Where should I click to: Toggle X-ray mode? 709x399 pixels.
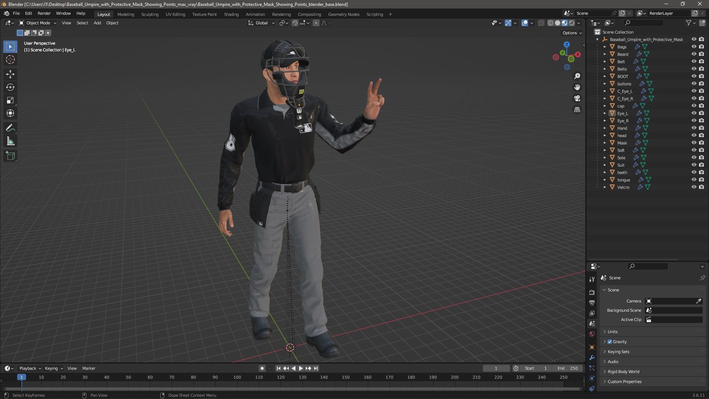pyautogui.click(x=541, y=23)
